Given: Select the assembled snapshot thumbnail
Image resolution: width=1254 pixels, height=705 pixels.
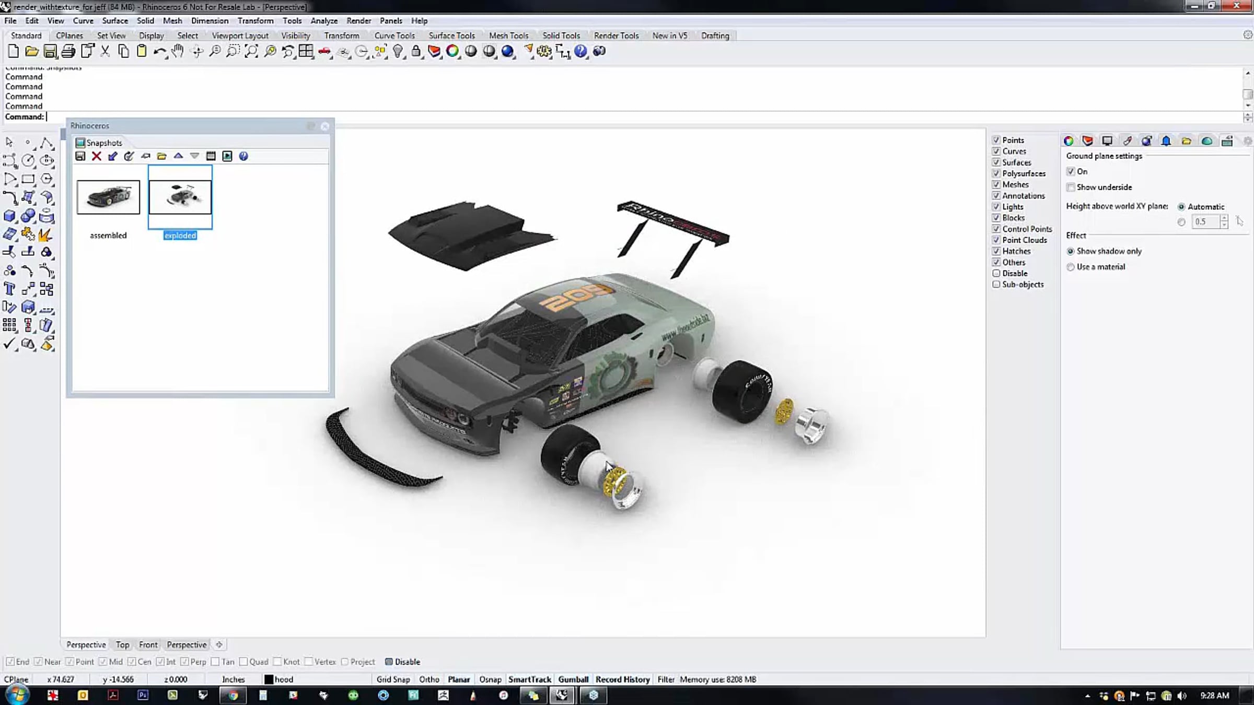Looking at the screenshot, I should tap(108, 197).
